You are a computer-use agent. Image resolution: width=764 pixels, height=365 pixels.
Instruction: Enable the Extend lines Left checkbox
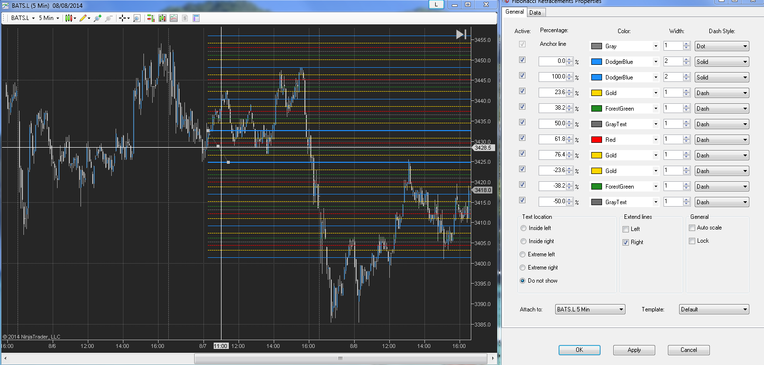(626, 229)
